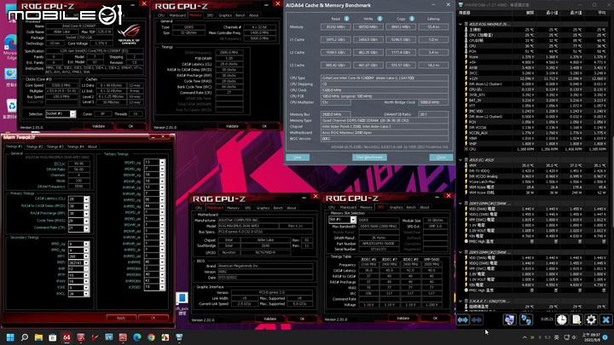Click info icon next to Copy column
Screen dimensions: 614x345
[x=412, y=19]
